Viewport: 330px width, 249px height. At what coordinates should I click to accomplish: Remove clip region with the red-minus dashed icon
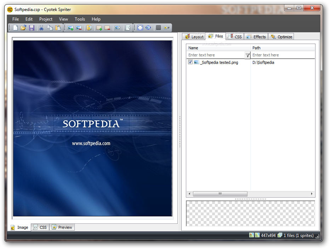tap(107, 28)
